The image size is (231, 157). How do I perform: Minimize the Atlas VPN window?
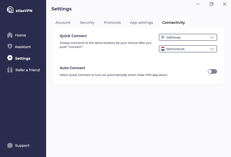click(198, 4)
